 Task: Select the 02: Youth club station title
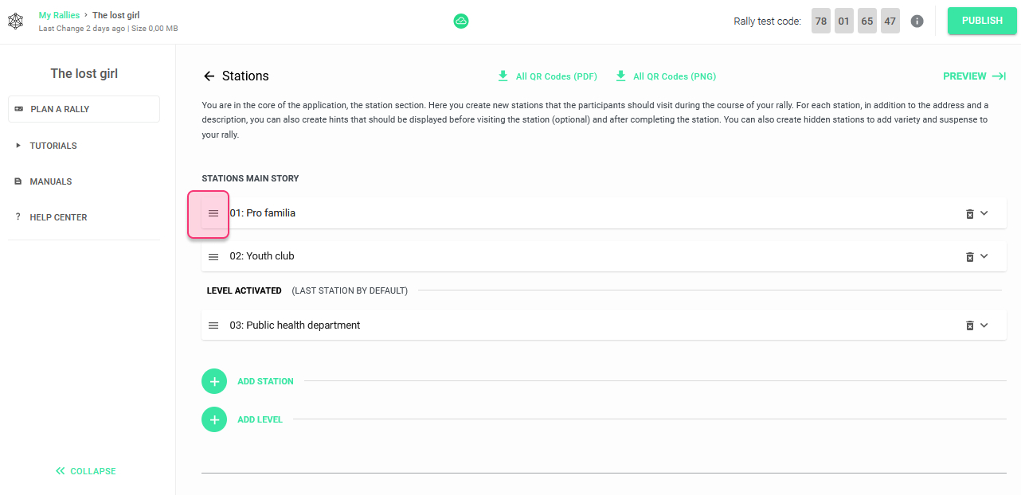pyautogui.click(x=262, y=256)
